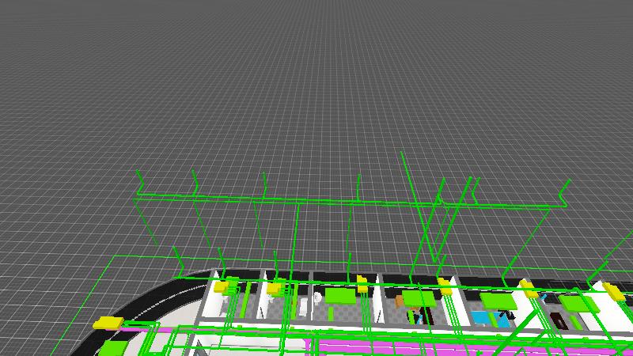
Task: Select the second yellow block from building's left
Action: click(275, 288)
